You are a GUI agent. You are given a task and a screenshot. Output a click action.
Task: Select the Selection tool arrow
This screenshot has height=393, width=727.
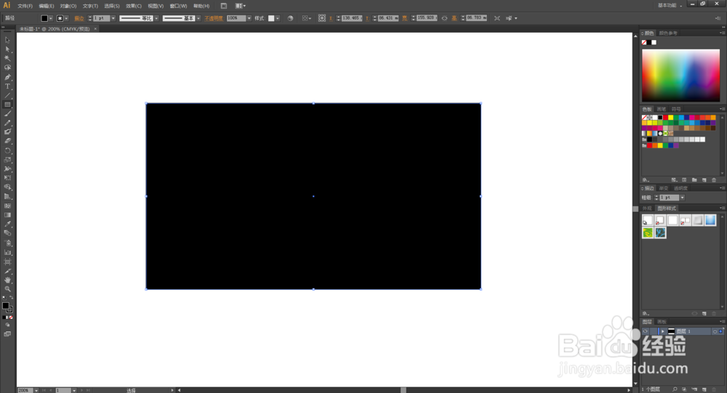[7, 41]
